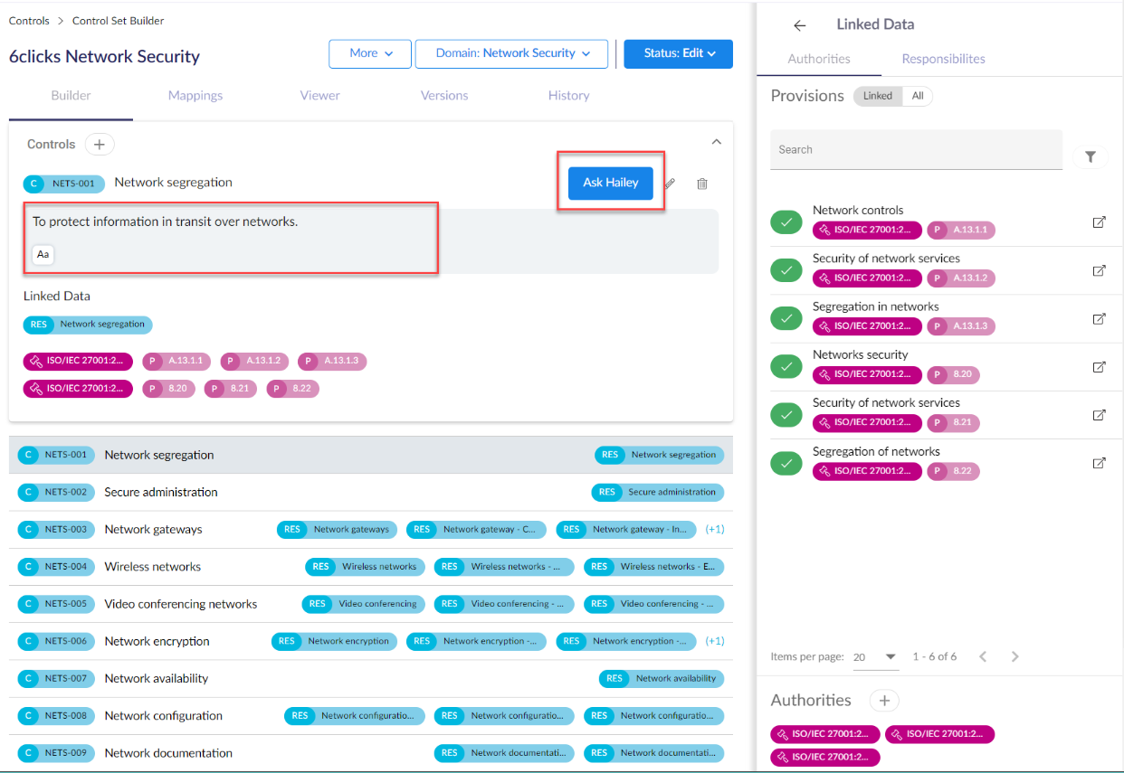Unlink the Network controls provision green check
1124x773 pixels.
[786, 222]
